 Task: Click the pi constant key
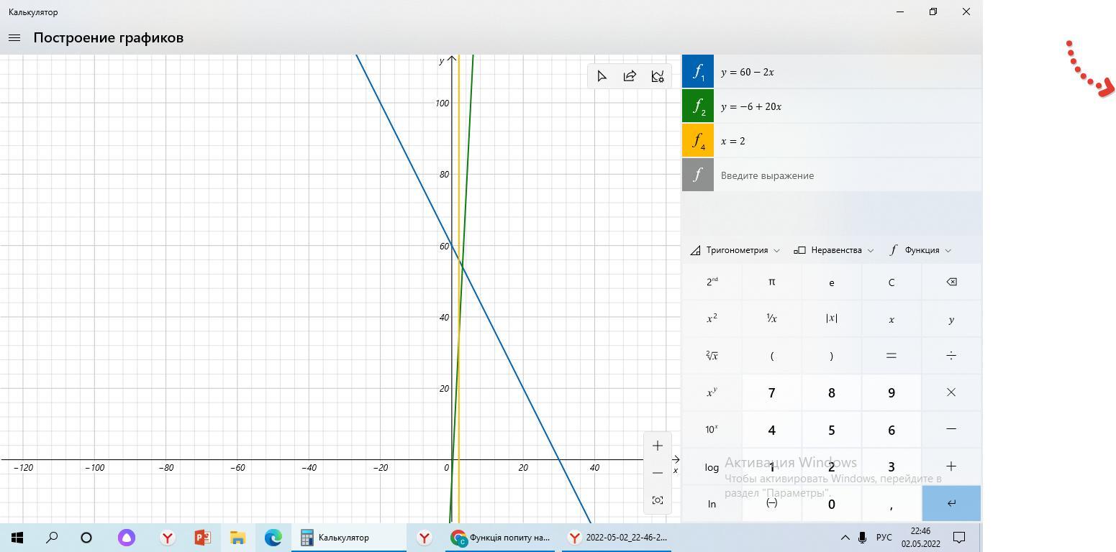coord(771,282)
